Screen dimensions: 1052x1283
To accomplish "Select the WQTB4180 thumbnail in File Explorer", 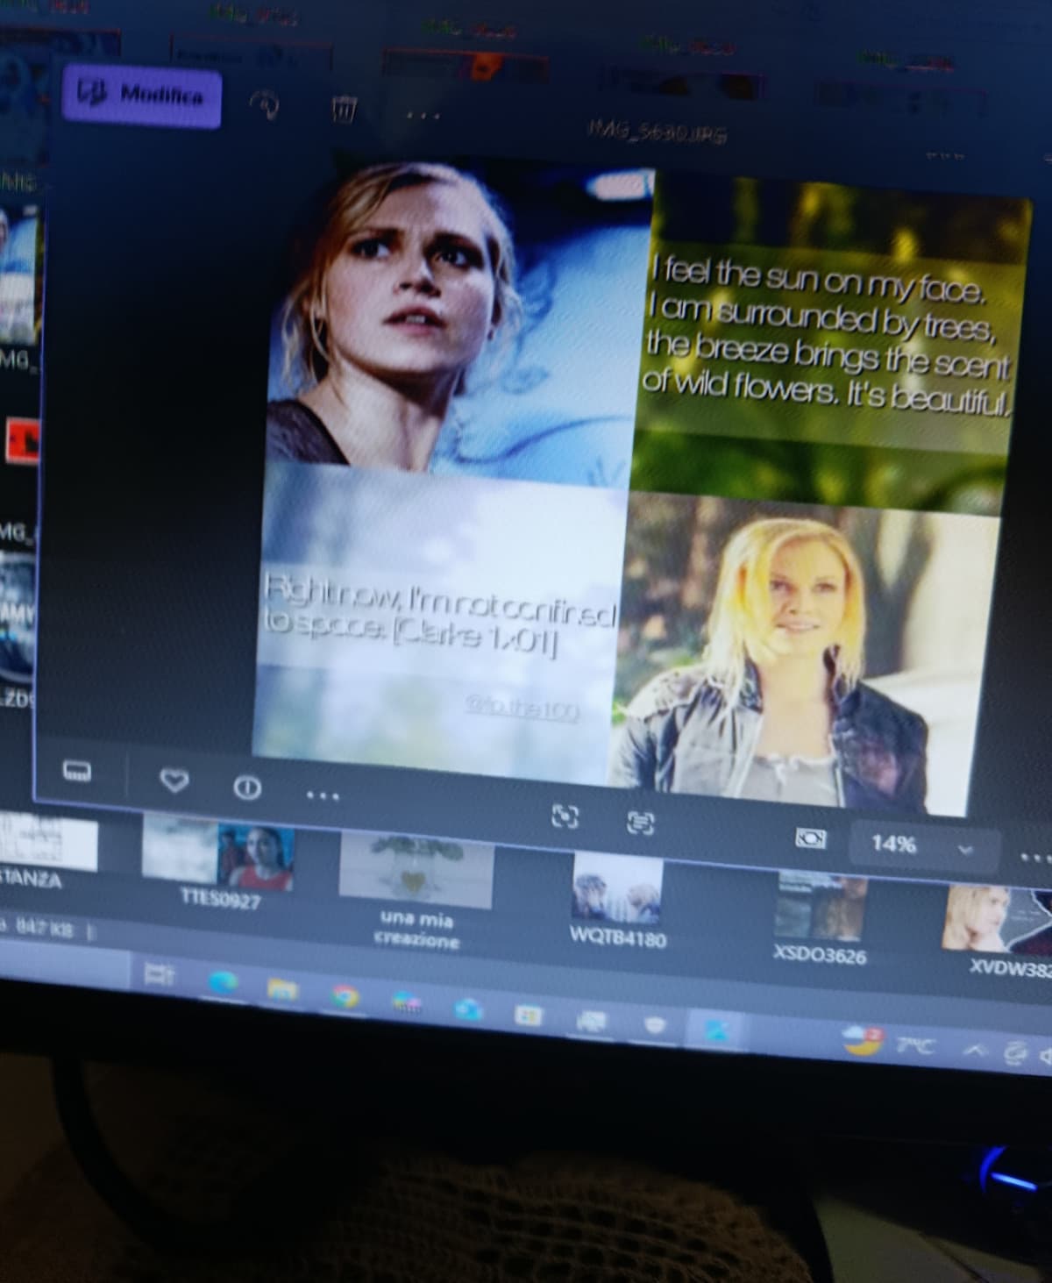I will [x=617, y=888].
